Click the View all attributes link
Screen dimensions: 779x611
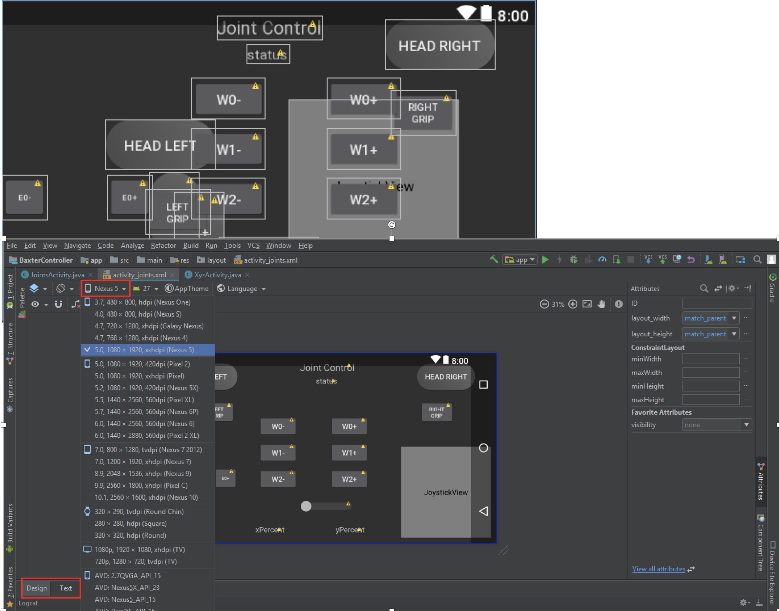[x=658, y=569]
